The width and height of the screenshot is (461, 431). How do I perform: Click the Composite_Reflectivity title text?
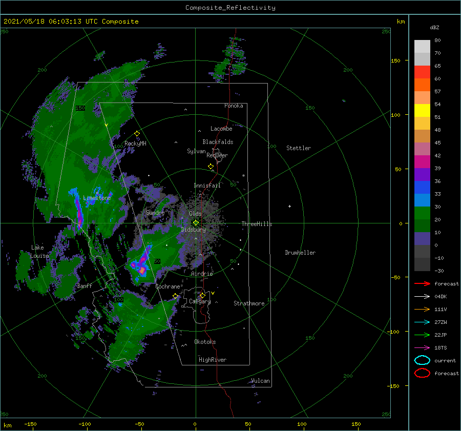tap(230, 8)
